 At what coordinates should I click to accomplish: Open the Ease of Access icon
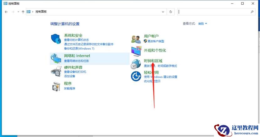(x=136, y=76)
